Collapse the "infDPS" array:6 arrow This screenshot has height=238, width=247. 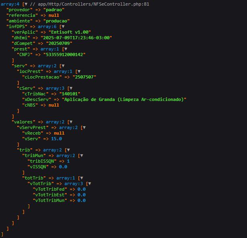[x=63, y=27]
